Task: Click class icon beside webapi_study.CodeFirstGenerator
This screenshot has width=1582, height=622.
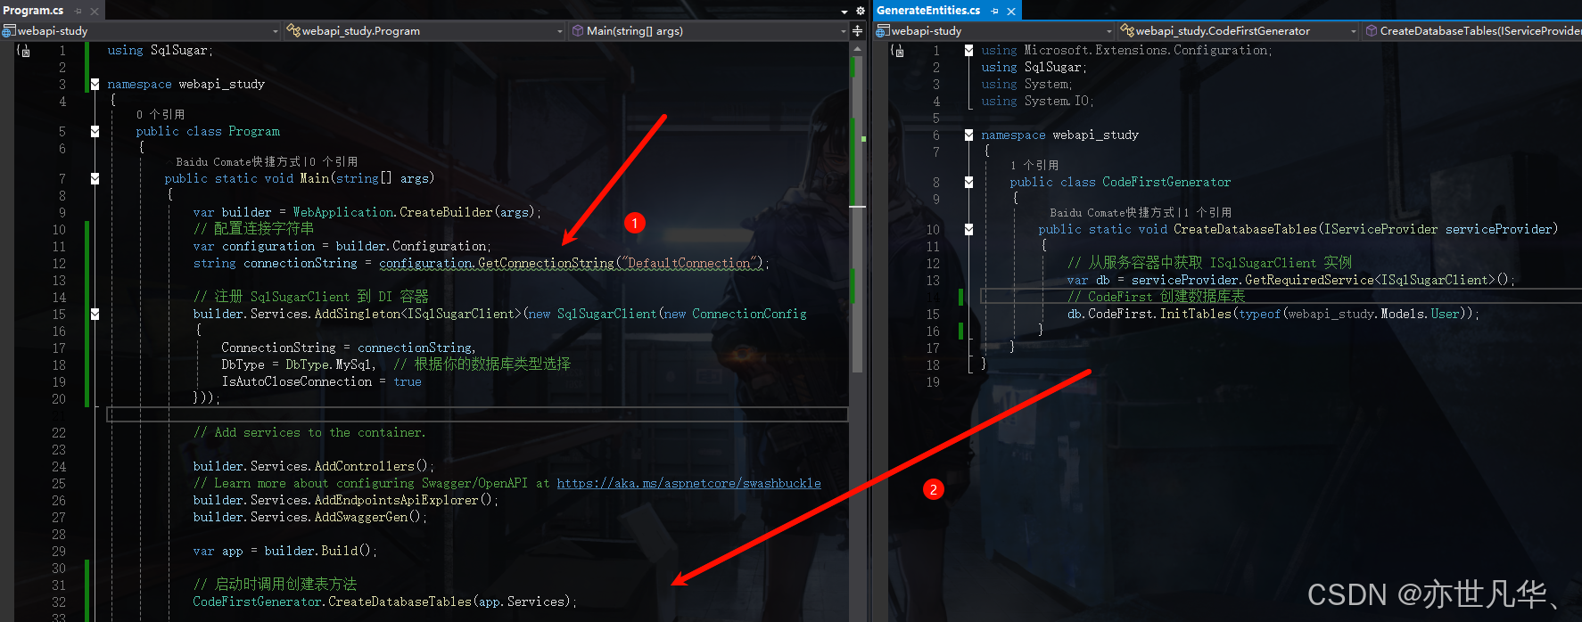Action: point(1127,30)
